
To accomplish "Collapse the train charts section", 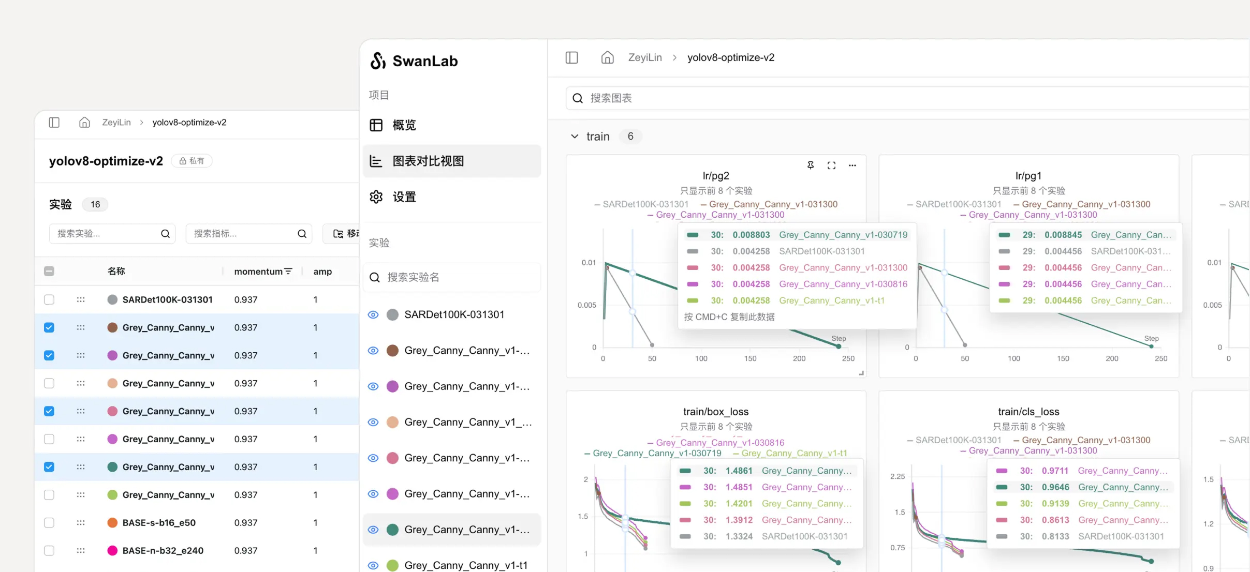I will click(x=575, y=137).
